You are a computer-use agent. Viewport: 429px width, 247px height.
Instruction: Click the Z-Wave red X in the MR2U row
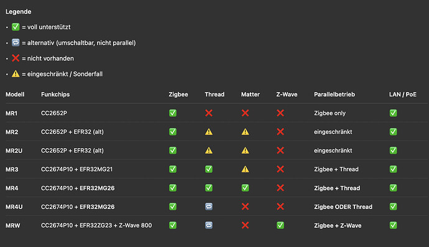pos(280,151)
